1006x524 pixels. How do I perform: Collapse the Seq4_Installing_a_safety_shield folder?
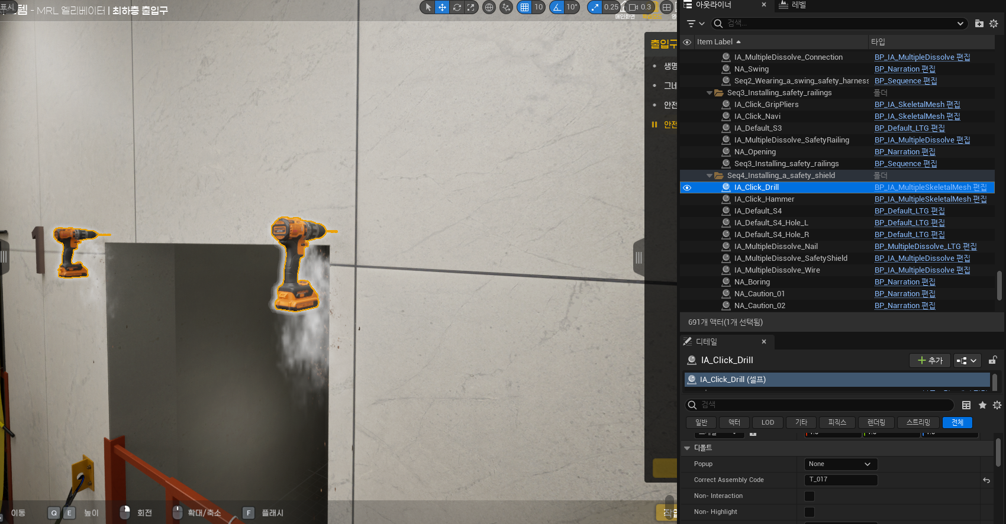(710, 176)
